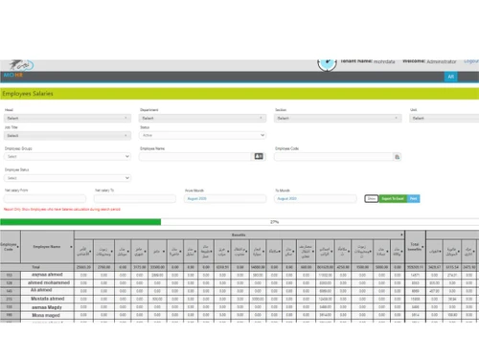Screen dimensions: 479x359
Task: Open the Total benefits column filter arrow
Action: point(422,247)
